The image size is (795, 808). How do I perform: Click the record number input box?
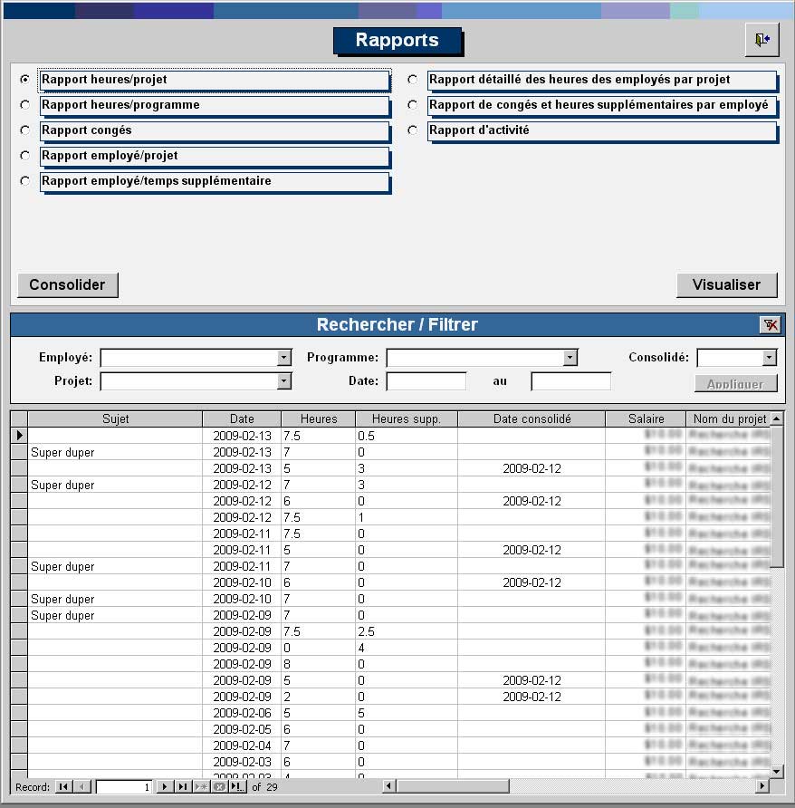click(x=124, y=787)
